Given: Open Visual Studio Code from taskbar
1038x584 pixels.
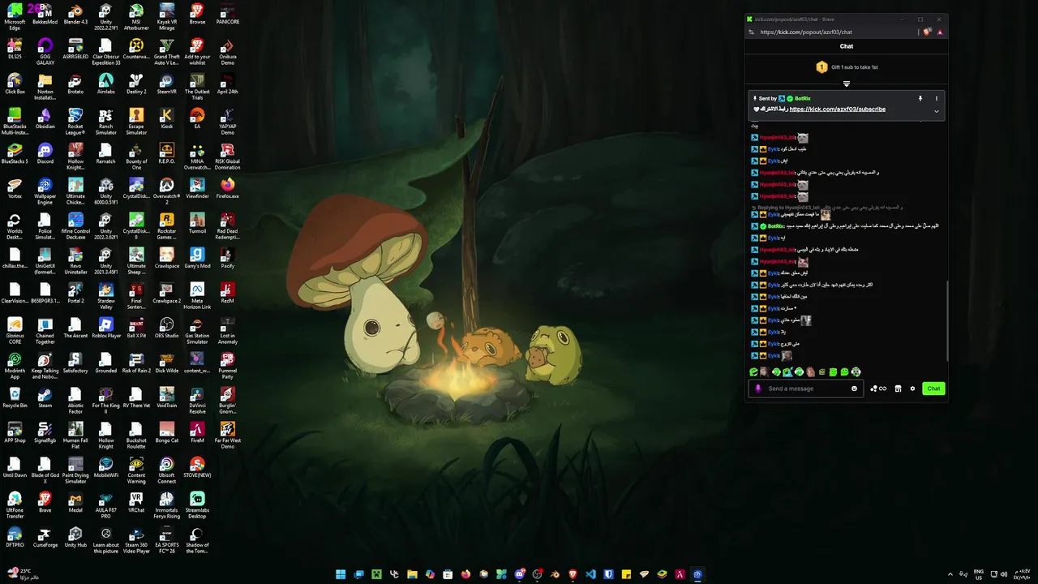Looking at the screenshot, I should pyautogui.click(x=590, y=574).
